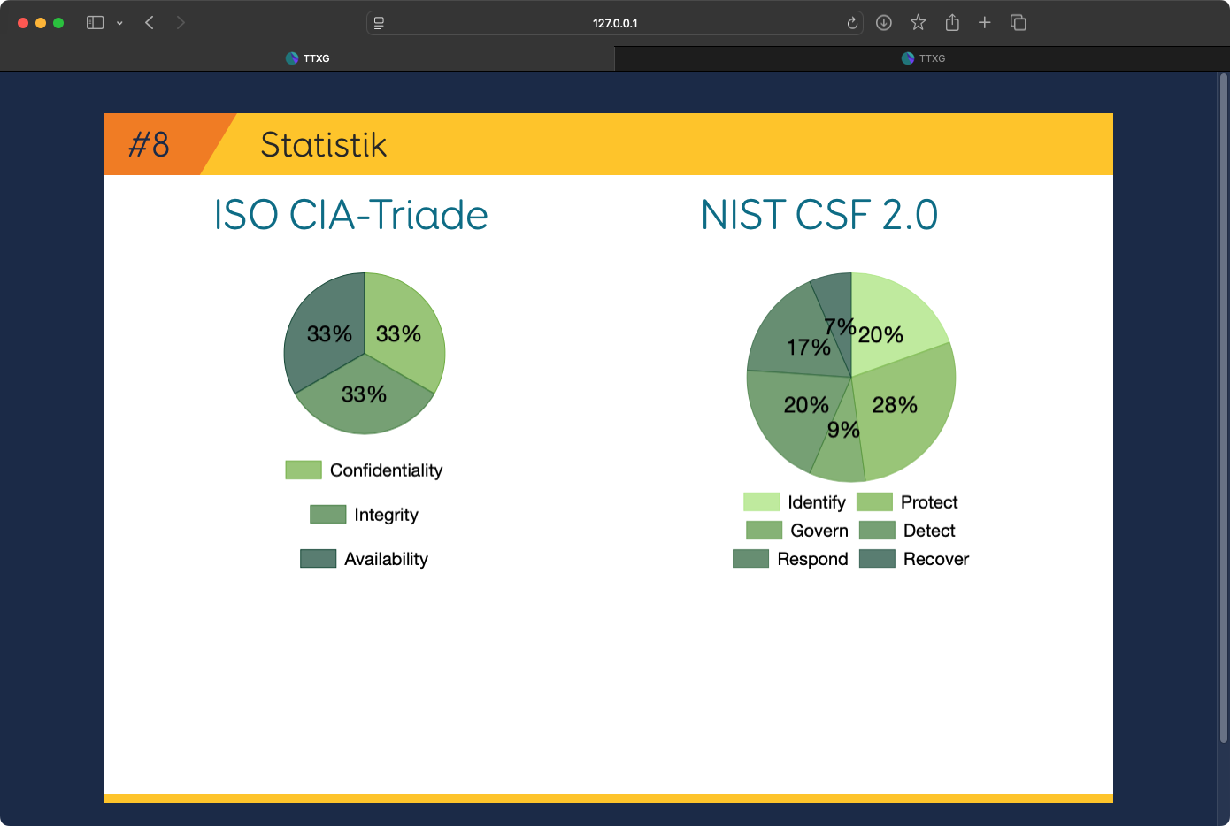Open the downloads icon in toolbar
Image resolution: width=1230 pixels, height=826 pixels.
coord(883,23)
